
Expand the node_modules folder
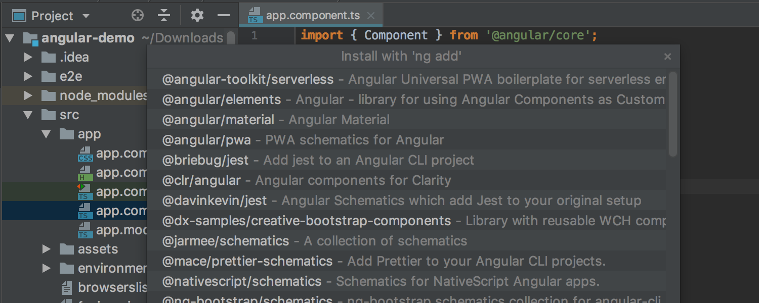pos(28,95)
